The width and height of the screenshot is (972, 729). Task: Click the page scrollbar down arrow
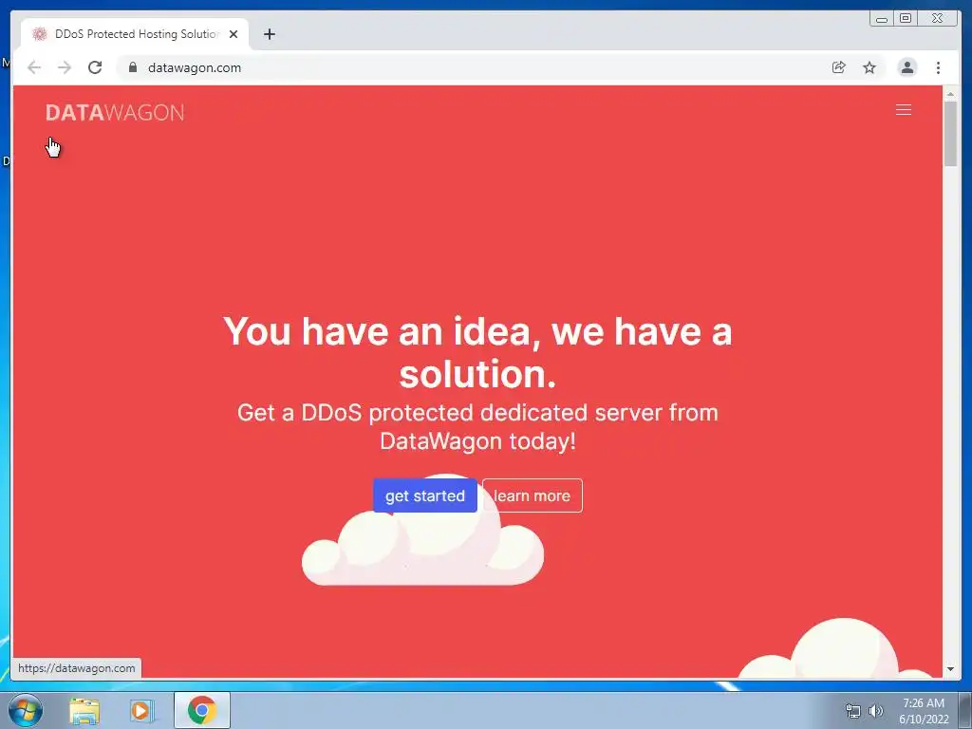pos(950,669)
